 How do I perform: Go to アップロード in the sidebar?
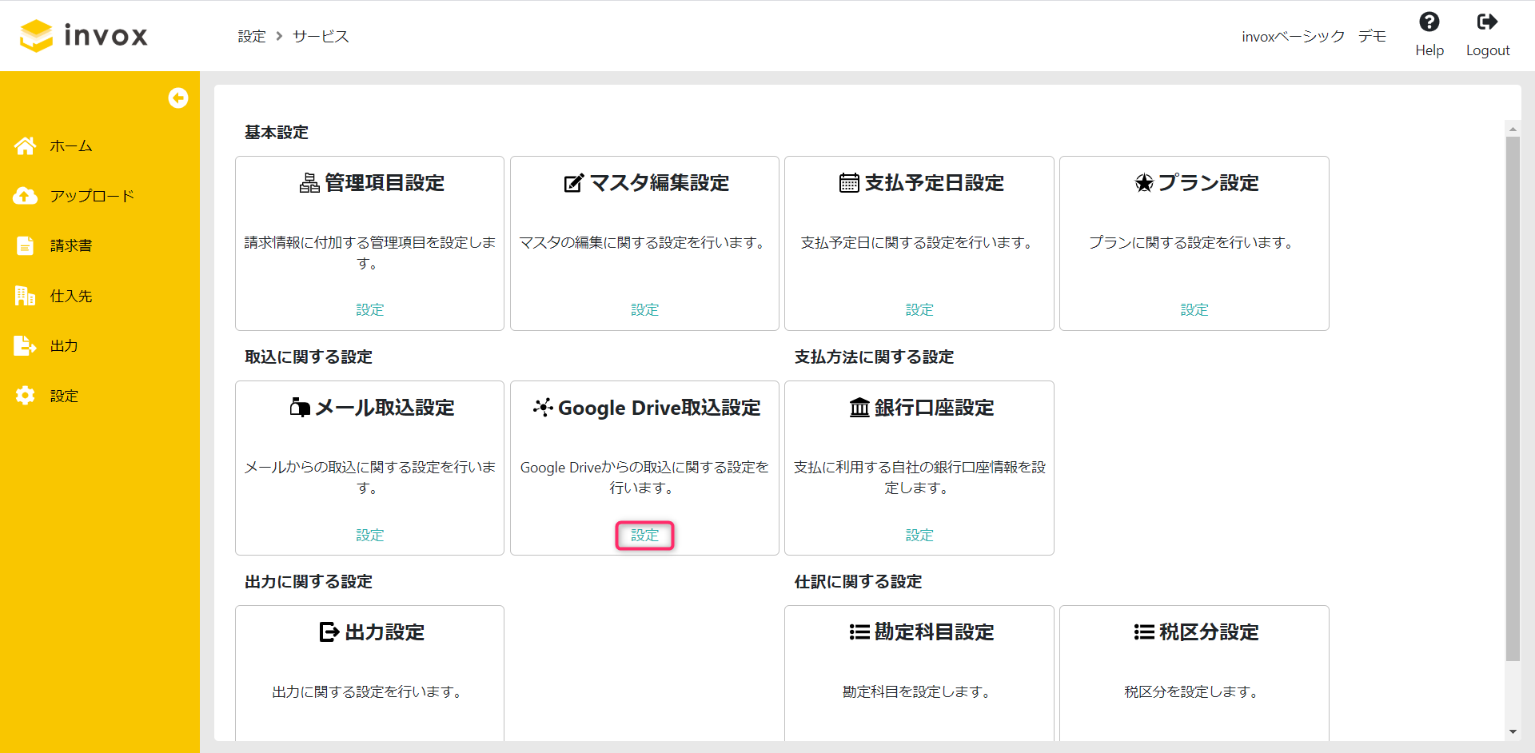coord(92,196)
